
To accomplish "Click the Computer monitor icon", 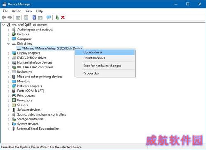I will coord(14,39).
